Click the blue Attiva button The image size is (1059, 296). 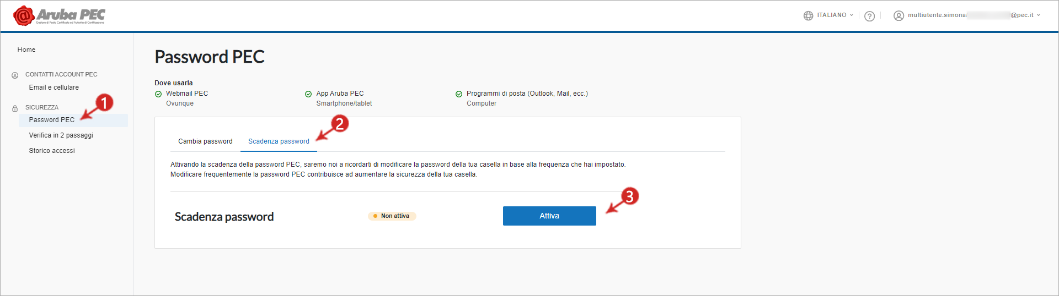tap(549, 216)
